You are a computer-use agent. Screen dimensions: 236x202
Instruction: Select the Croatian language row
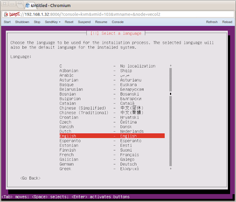(x=112, y=117)
